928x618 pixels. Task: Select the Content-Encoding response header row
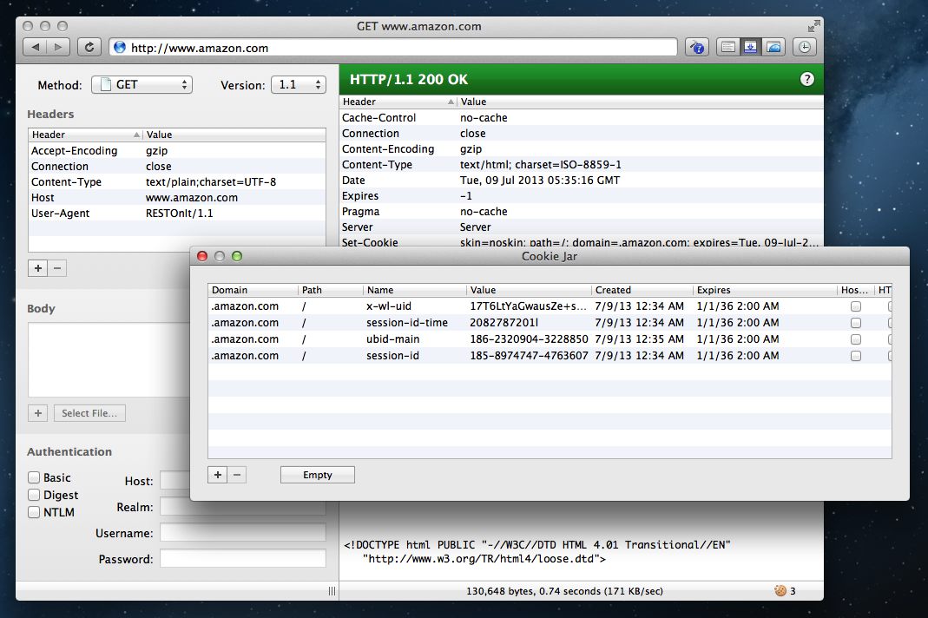click(x=581, y=149)
